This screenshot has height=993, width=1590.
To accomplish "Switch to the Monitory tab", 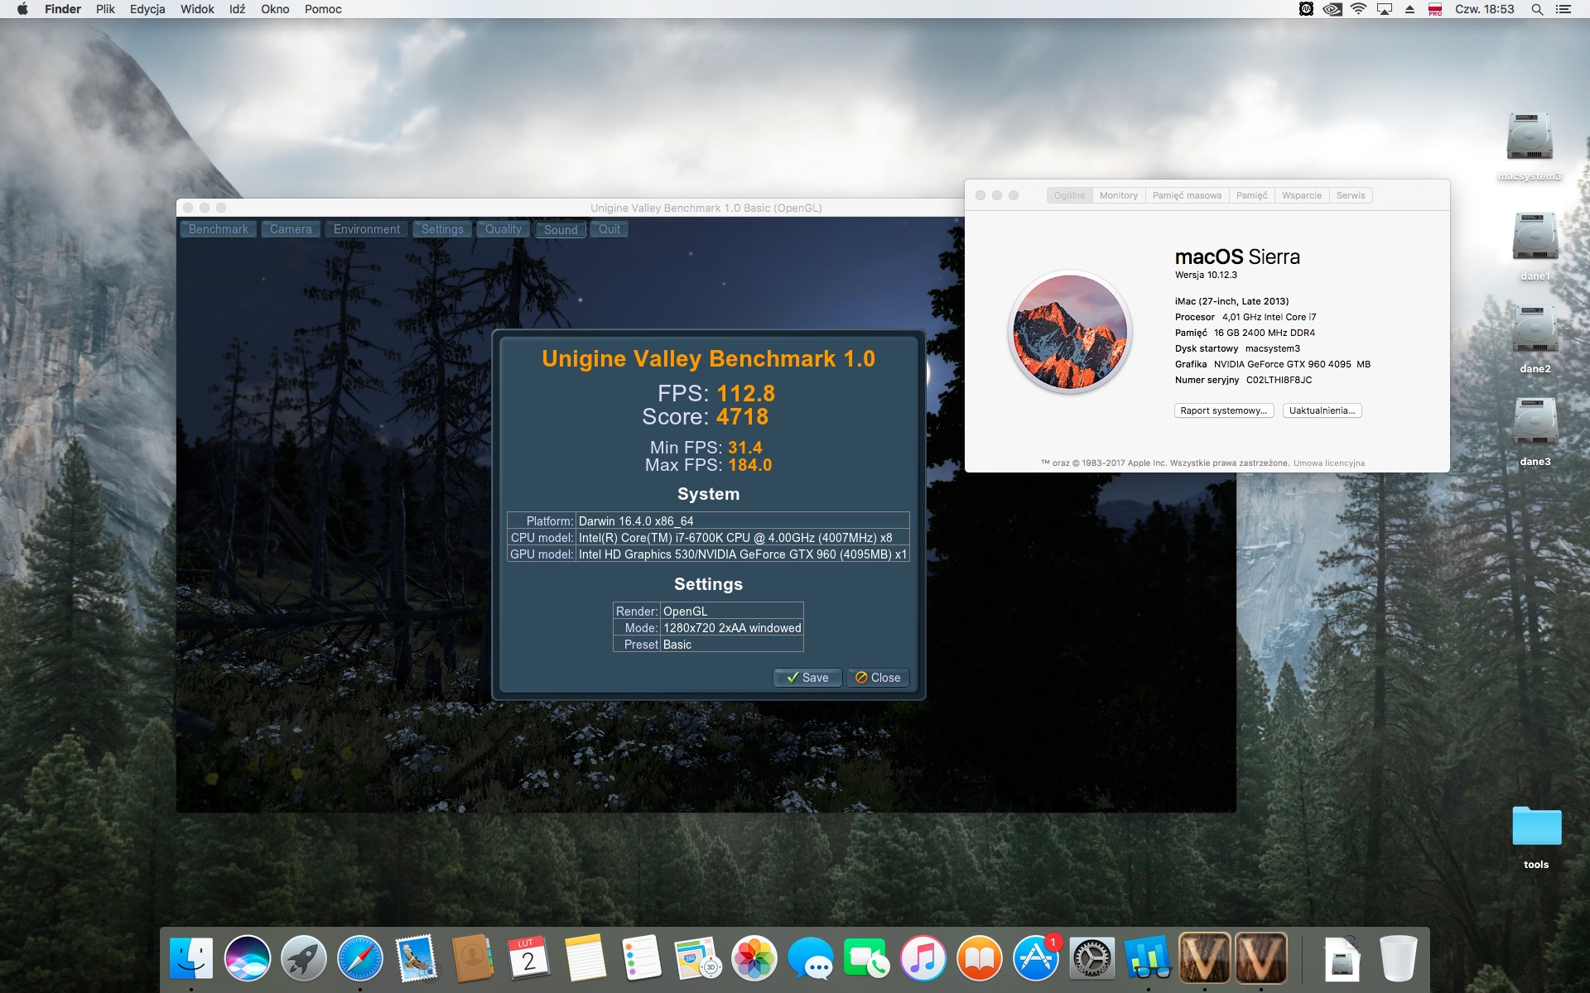I will coord(1118,195).
